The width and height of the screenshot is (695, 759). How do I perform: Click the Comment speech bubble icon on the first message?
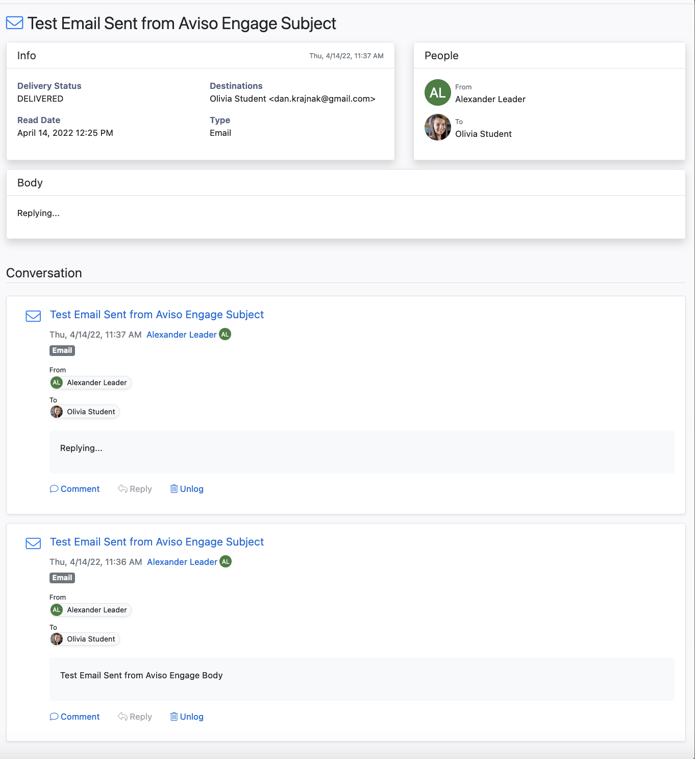(54, 489)
